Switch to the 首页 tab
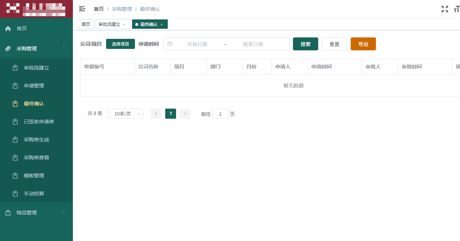The image size is (460, 241). click(x=86, y=24)
